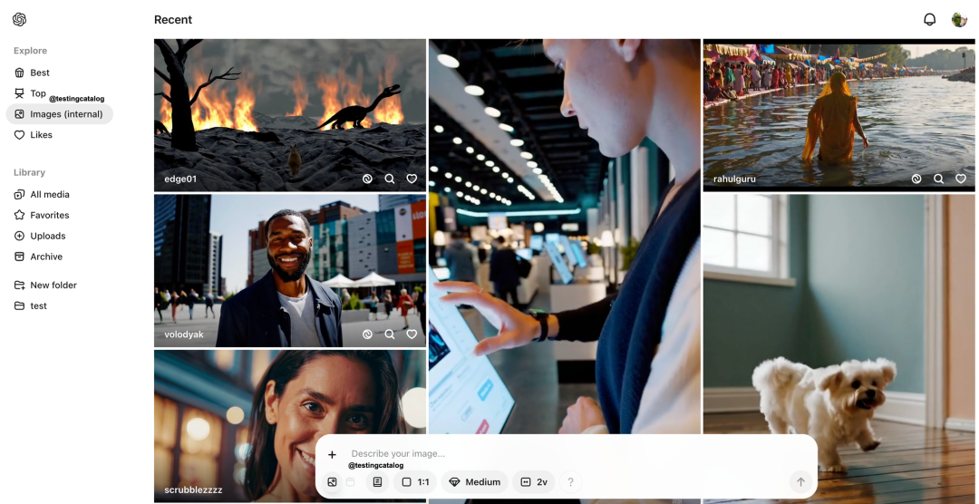Click magnifier icon on rahulguru image
The width and height of the screenshot is (979, 504).
pyautogui.click(x=938, y=179)
